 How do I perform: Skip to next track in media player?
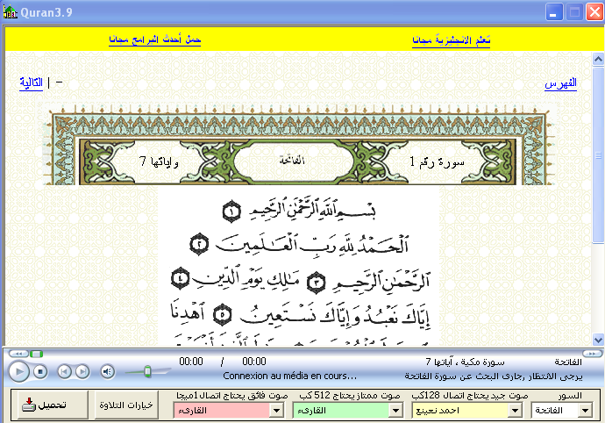tap(82, 371)
